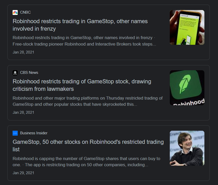Click the CBS News eye logo icon
Viewport: 218px width, 185px height.
coord(15,73)
